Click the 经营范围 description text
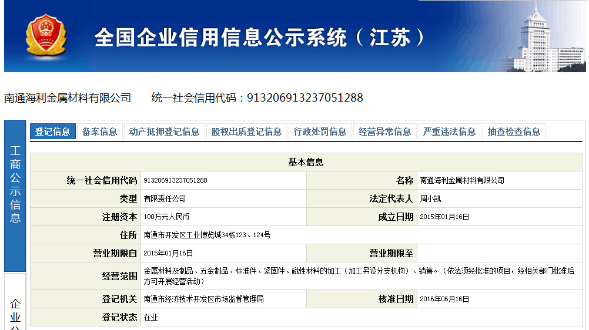Viewport: 589px width, 330px height. [x=359, y=276]
